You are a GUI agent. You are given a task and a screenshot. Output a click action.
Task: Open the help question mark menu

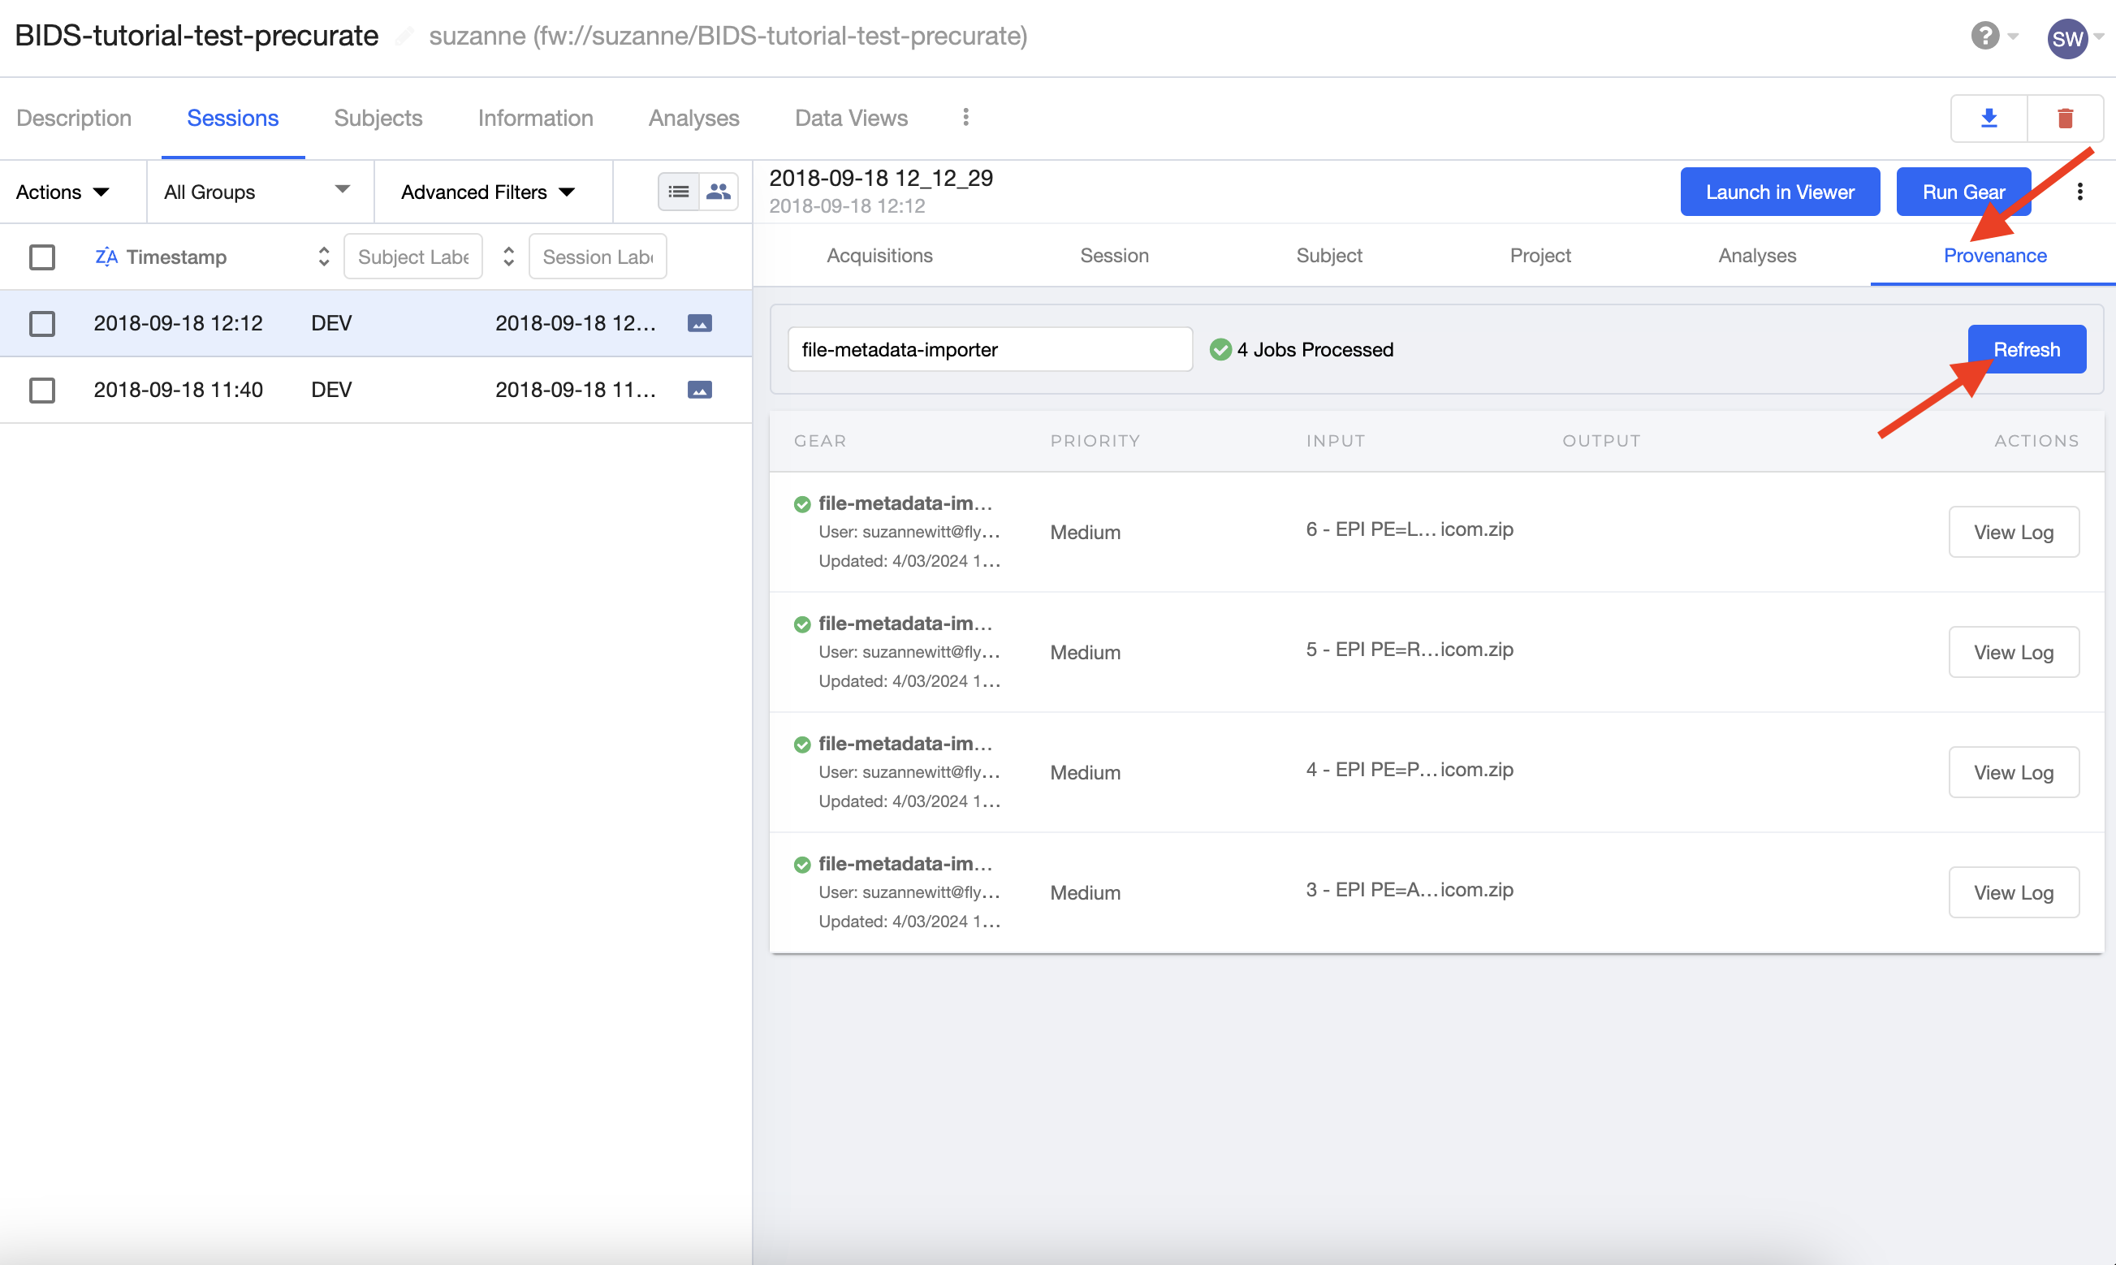pyautogui.click(x=1984, y=36)
